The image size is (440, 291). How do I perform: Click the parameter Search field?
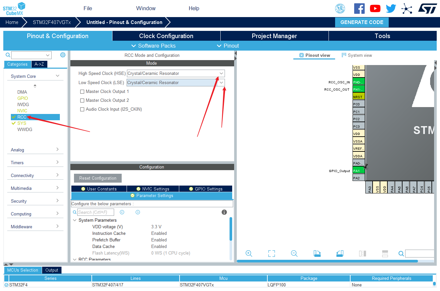point(96,212)
